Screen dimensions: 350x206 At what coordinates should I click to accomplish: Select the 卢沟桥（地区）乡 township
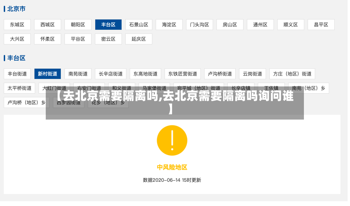click(27, 102)
